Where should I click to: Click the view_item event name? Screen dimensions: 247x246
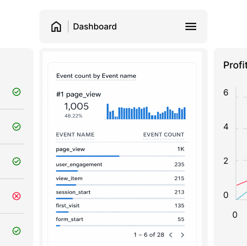(x=69, y=178)
